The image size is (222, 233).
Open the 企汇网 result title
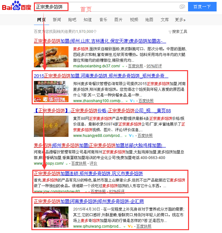(89, 201)
